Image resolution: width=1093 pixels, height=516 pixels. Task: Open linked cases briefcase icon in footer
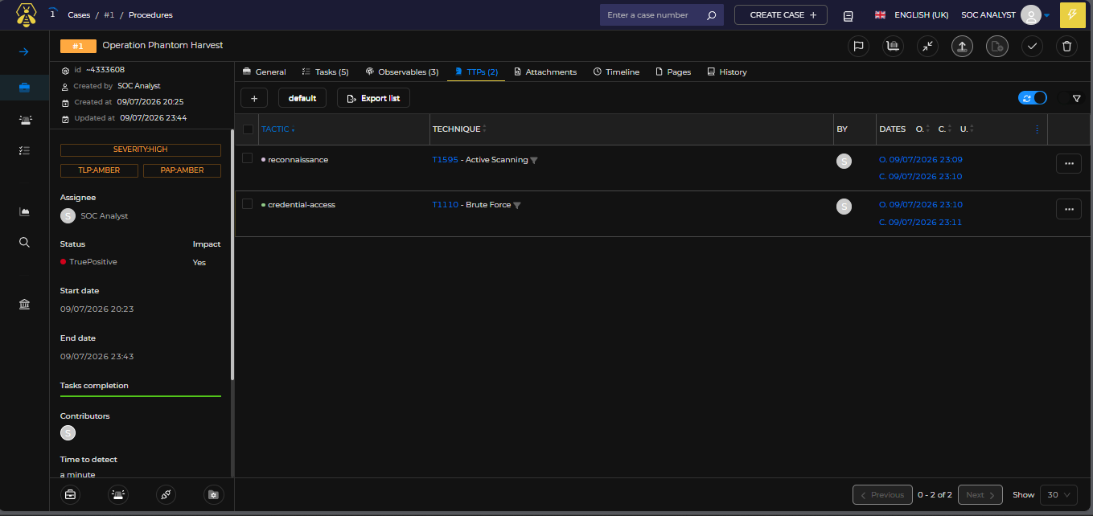[x=71, y=495]
